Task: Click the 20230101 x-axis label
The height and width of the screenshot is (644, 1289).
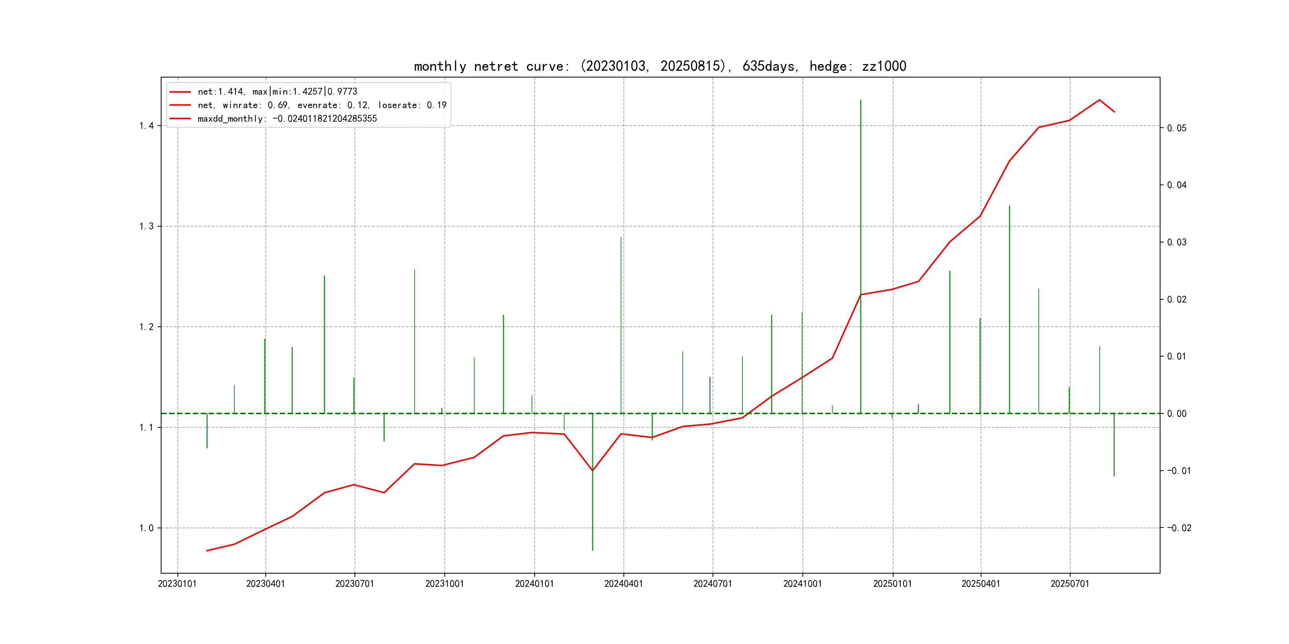Action: coord(177,584)
